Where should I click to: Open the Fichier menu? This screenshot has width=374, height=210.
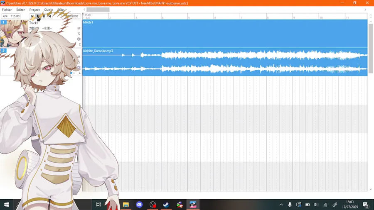7,10
